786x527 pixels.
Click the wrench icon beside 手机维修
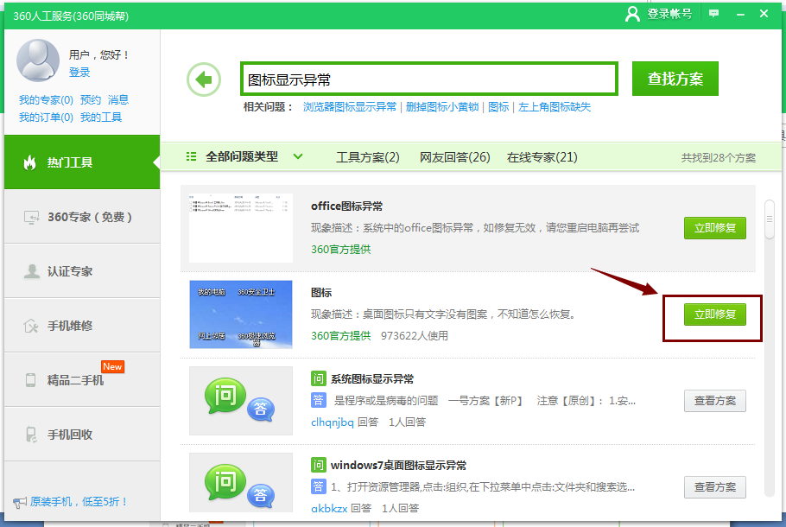[x=31, y=326]
